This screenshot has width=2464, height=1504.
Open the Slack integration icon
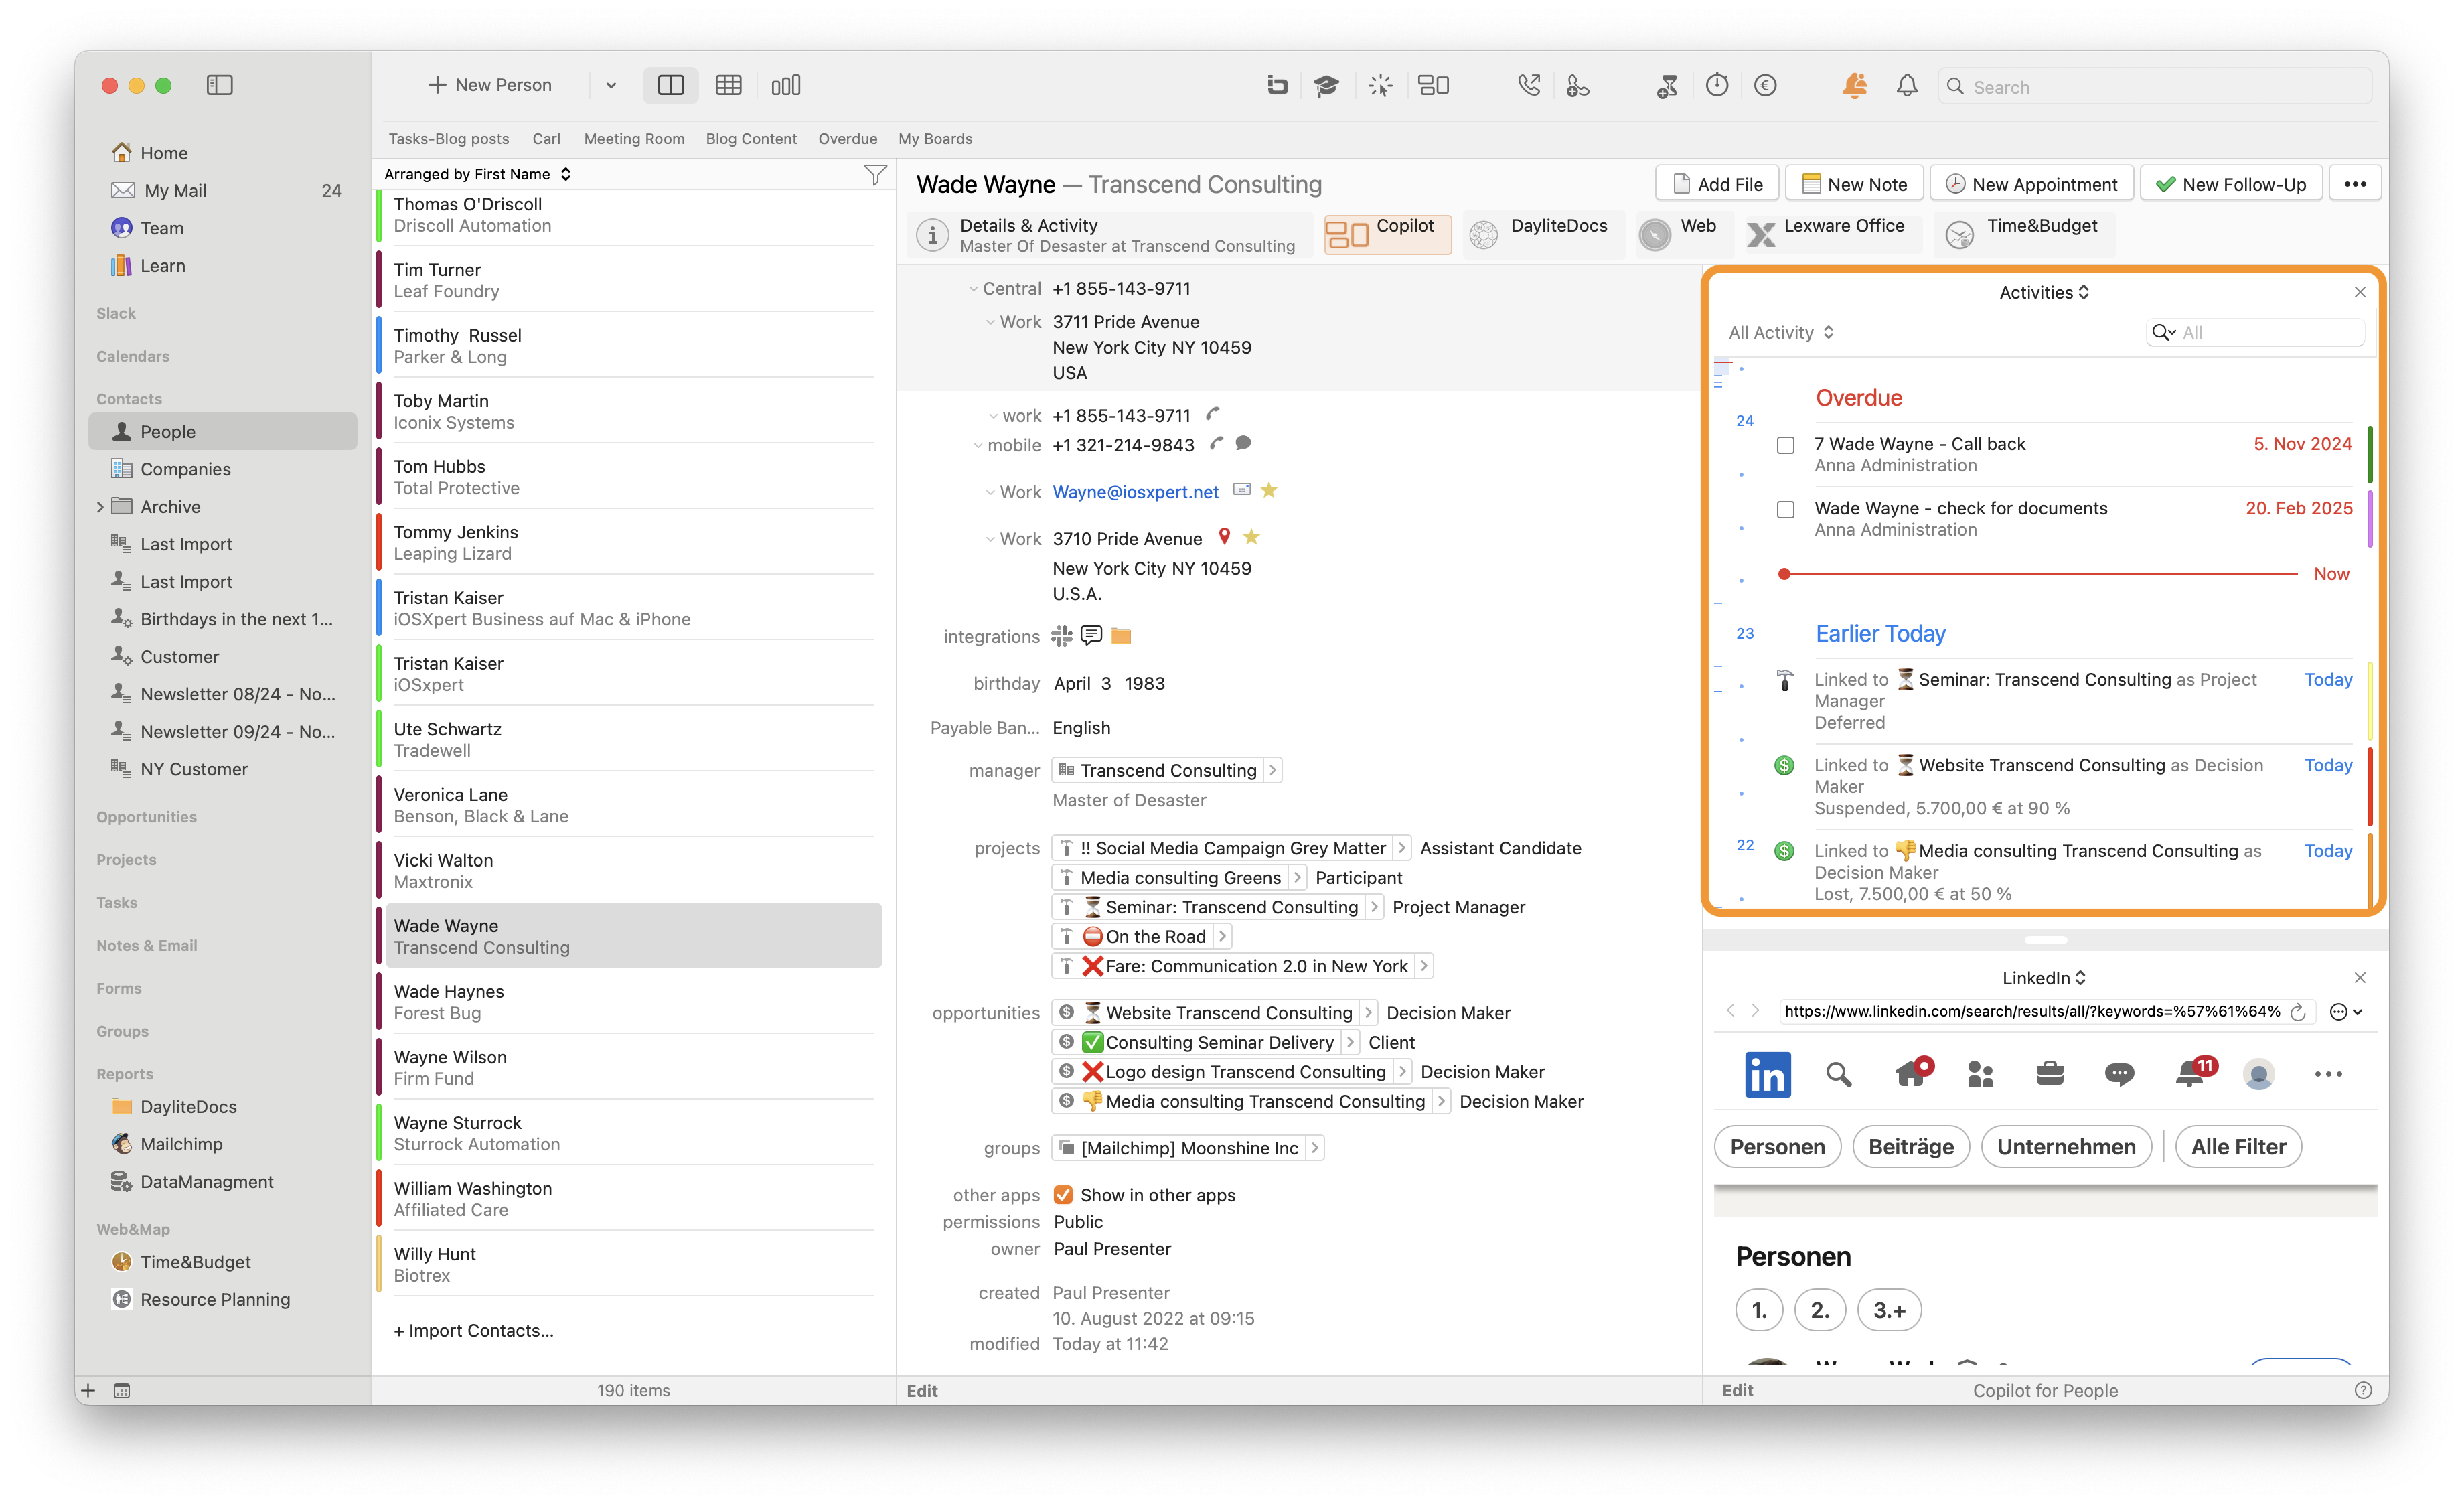tap(1061, 636)
